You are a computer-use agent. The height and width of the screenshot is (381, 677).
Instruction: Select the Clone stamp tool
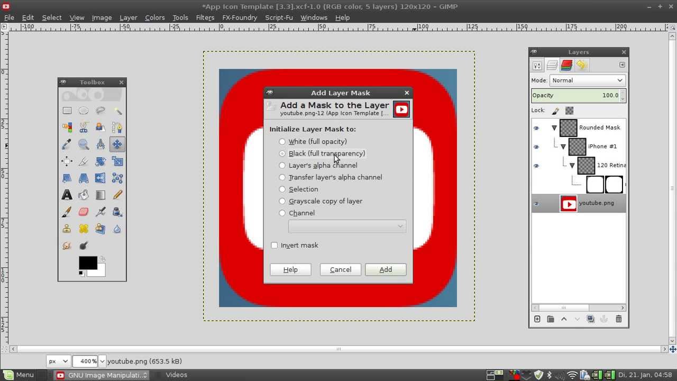tap(67, 229)
